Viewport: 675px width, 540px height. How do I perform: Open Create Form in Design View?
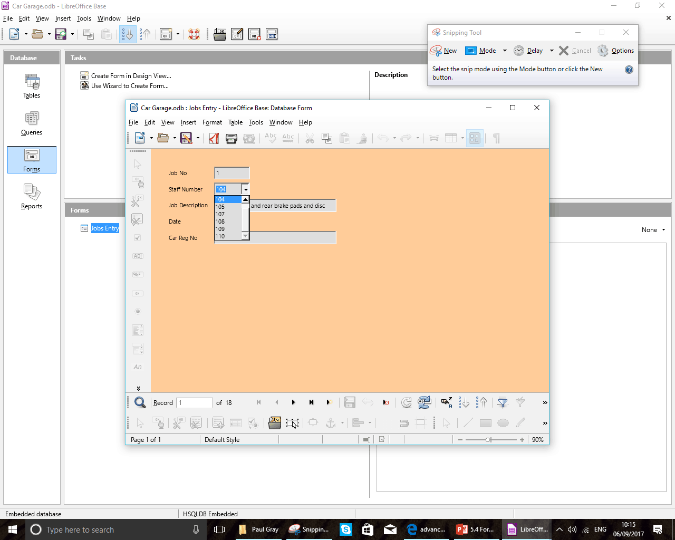[131, 75]
